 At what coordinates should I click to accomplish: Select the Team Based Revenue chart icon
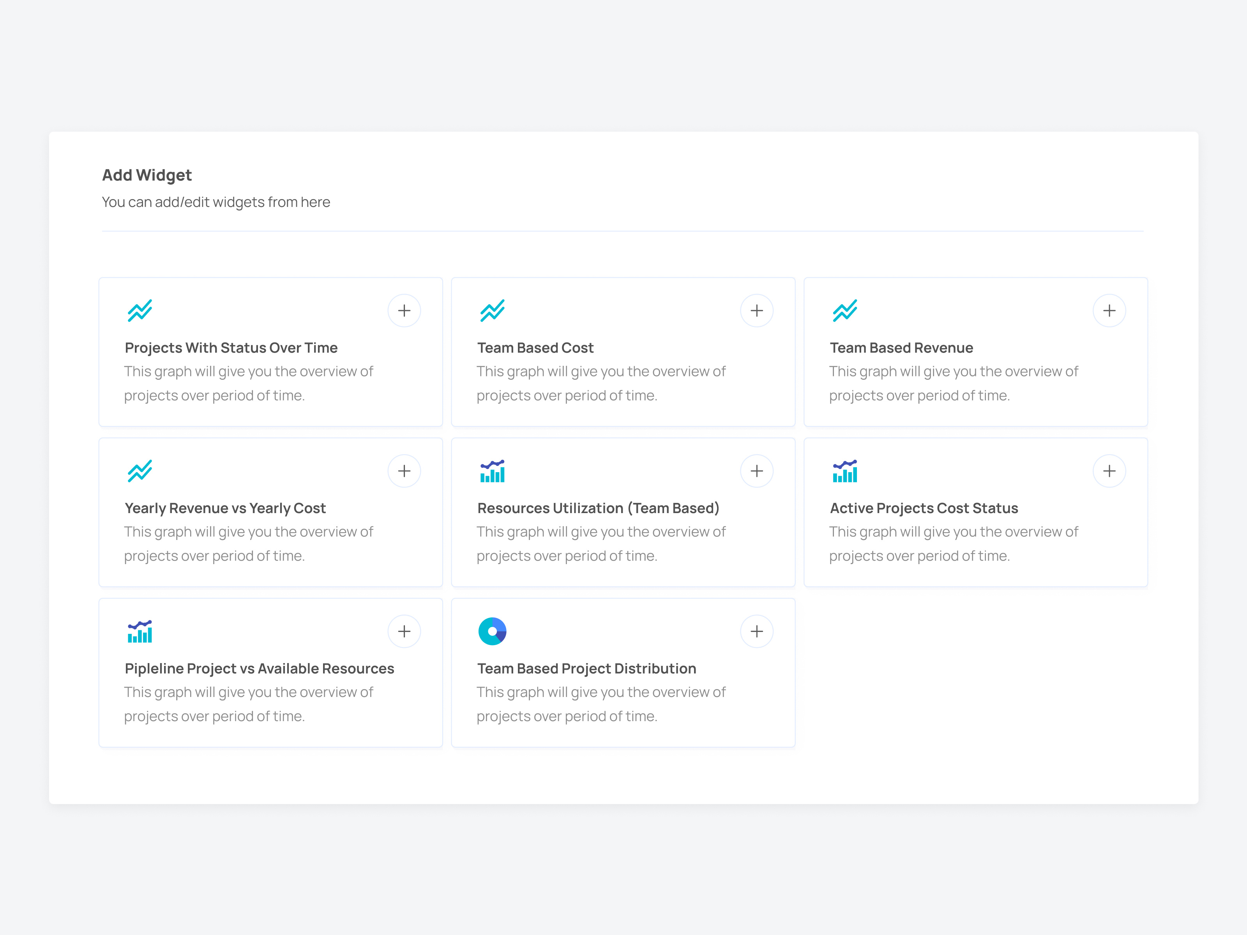tap(844, 310)
